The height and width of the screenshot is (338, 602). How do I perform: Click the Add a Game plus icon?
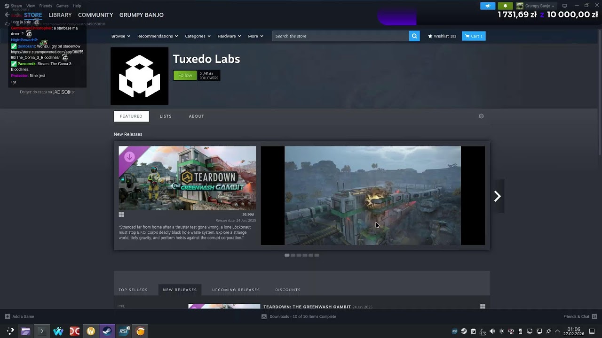(7, 316)
